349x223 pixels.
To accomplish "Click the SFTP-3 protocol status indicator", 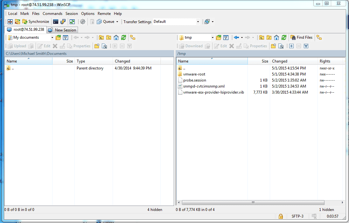I will [297, 216].
